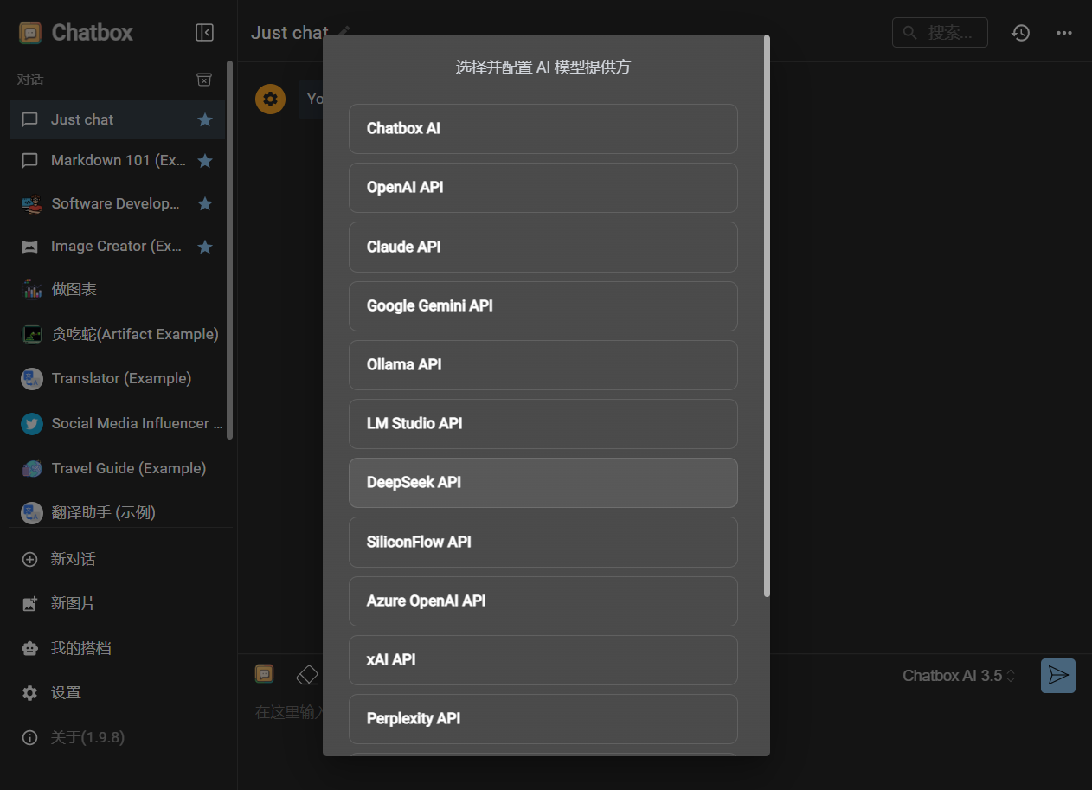The width and height of the screenshot is (1092, 790).
Task: Open Social Media Influencer conversation
Action: (x=118, y=423)
